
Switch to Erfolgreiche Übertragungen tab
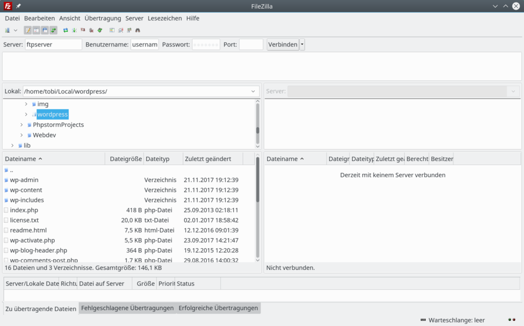point(218,308)
